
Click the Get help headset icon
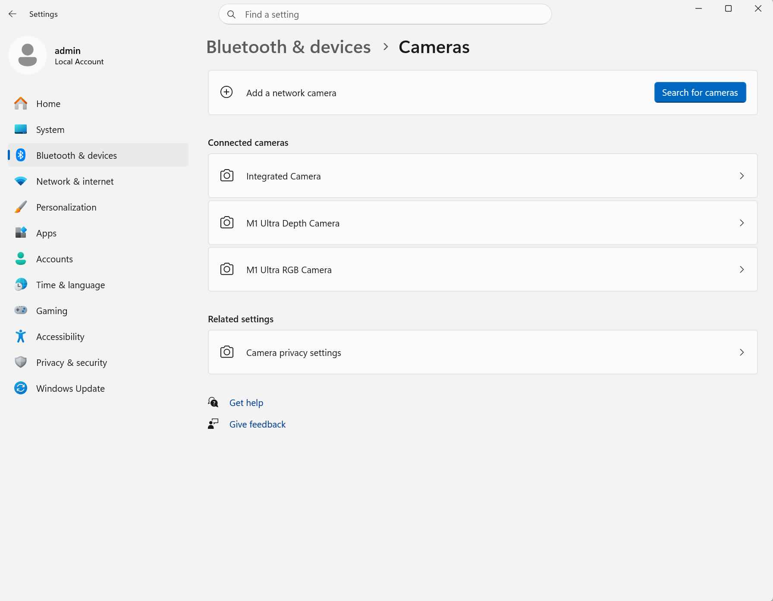pos(213,403)
